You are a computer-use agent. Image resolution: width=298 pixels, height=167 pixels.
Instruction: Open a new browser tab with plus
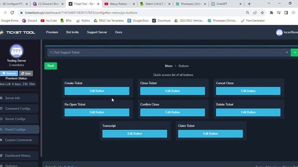point(249,4)
